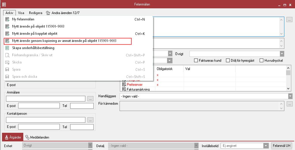This screenshot has width=295, height=150.
Task: Click browse button next to För kännedom
Action: (x=290, y=104)
